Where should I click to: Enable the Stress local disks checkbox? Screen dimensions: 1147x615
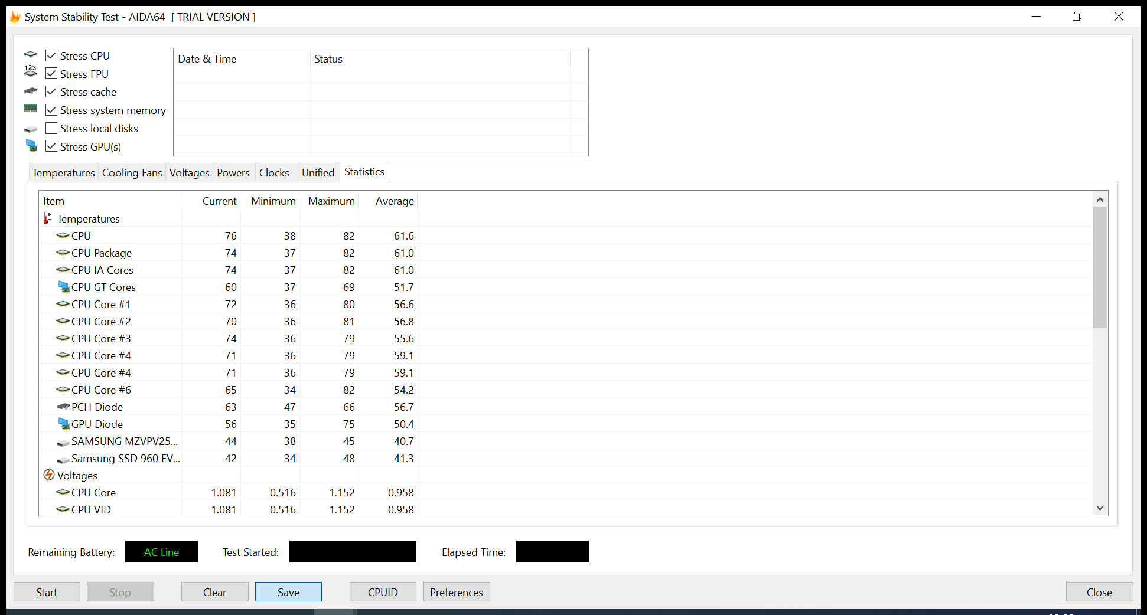[x=51, y=128]
